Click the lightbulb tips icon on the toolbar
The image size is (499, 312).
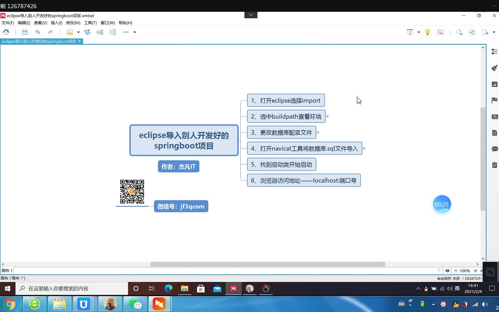[x=427, y=32]
